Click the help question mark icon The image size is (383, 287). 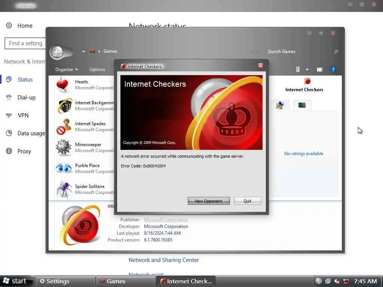tap(333, 70)
